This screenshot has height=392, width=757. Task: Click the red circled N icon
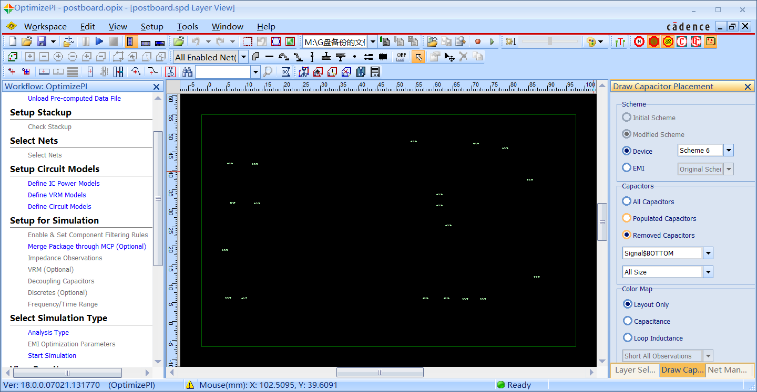pyautogui.click(x=639, y=41)
